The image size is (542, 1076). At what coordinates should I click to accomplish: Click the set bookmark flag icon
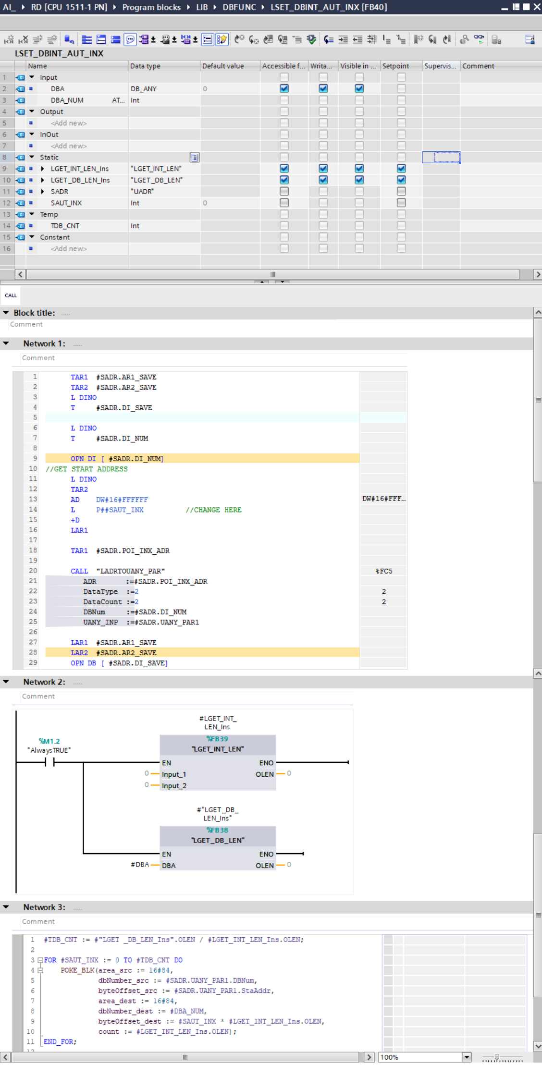[x=418, y=40]
